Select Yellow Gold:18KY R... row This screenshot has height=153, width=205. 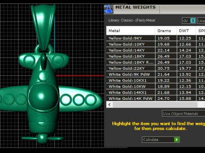155,62
